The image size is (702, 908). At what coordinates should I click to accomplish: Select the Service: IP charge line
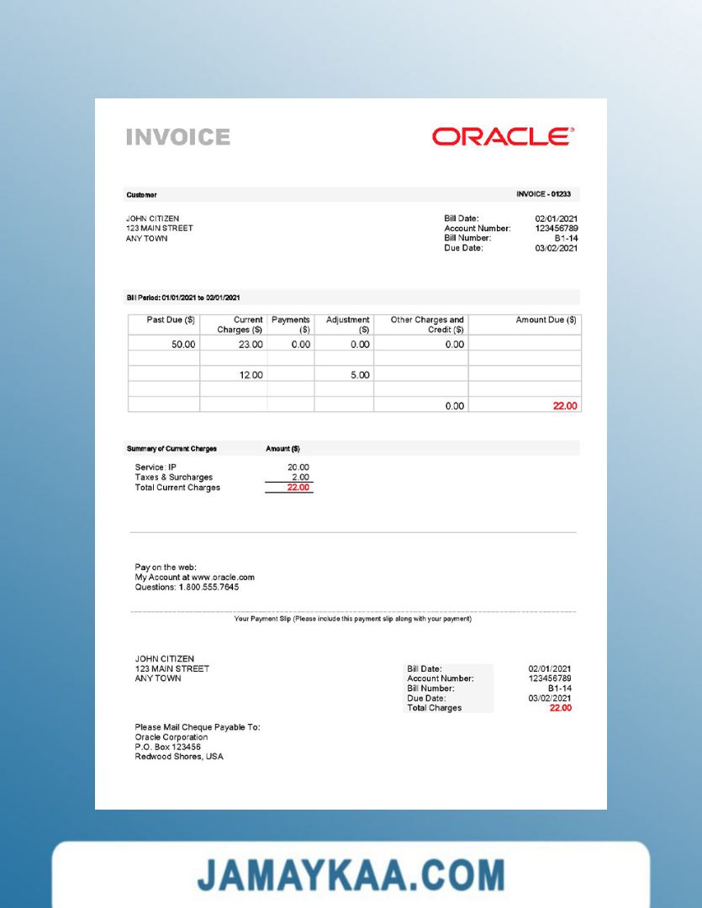pos(156,467)
